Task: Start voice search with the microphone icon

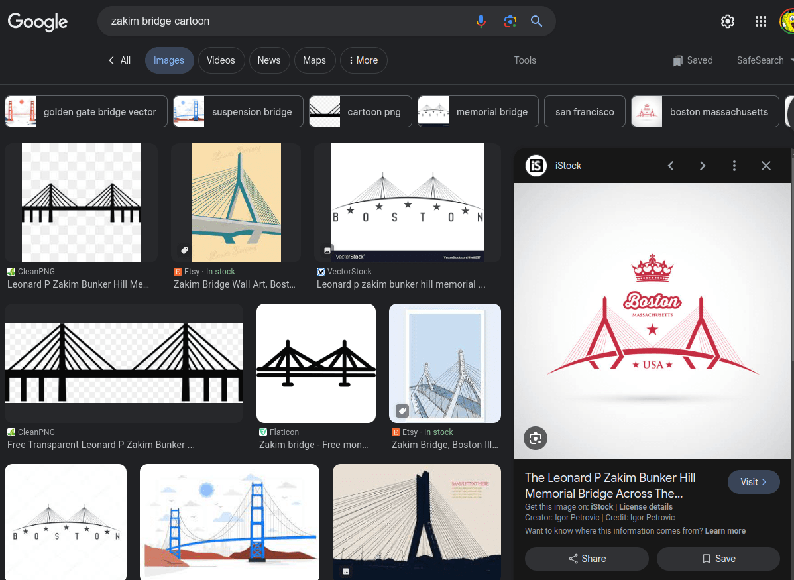Action: pyautogui.click(x=481, y=21)
